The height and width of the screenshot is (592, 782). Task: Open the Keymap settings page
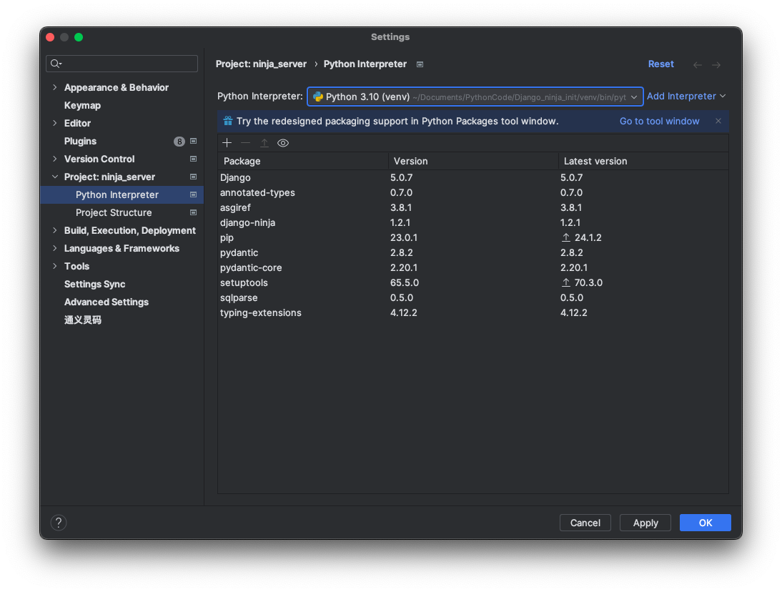click(x=82, y=105)
